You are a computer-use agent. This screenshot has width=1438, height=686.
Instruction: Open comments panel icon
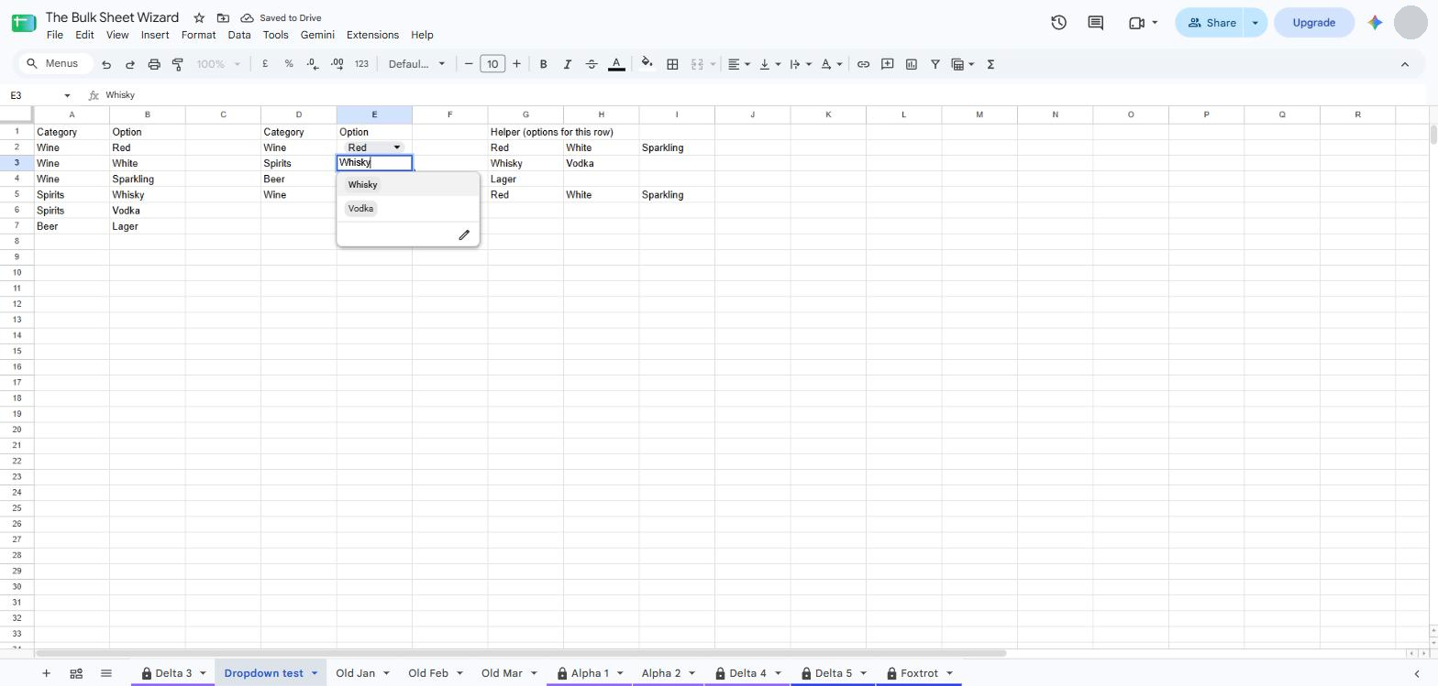pyautogui.click(x=1095, y=23)
